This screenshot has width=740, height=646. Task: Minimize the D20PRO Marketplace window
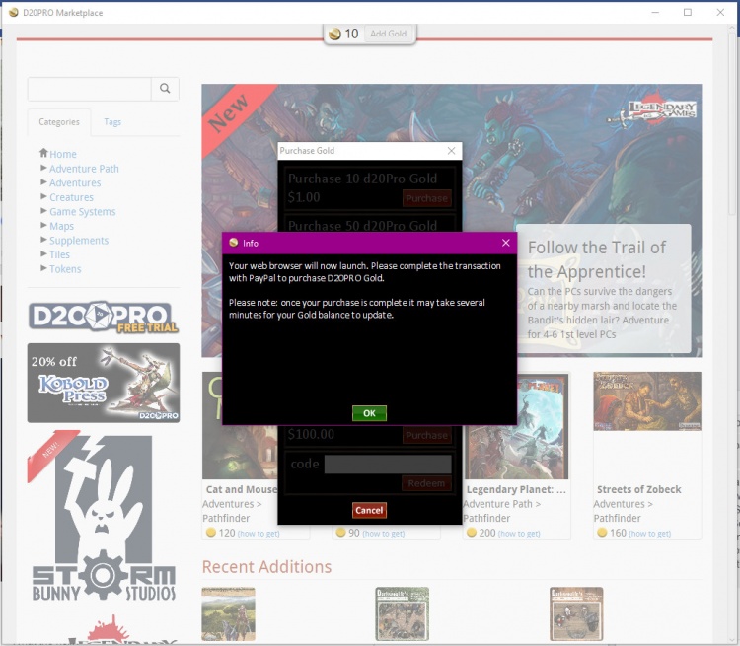point(655,12)
